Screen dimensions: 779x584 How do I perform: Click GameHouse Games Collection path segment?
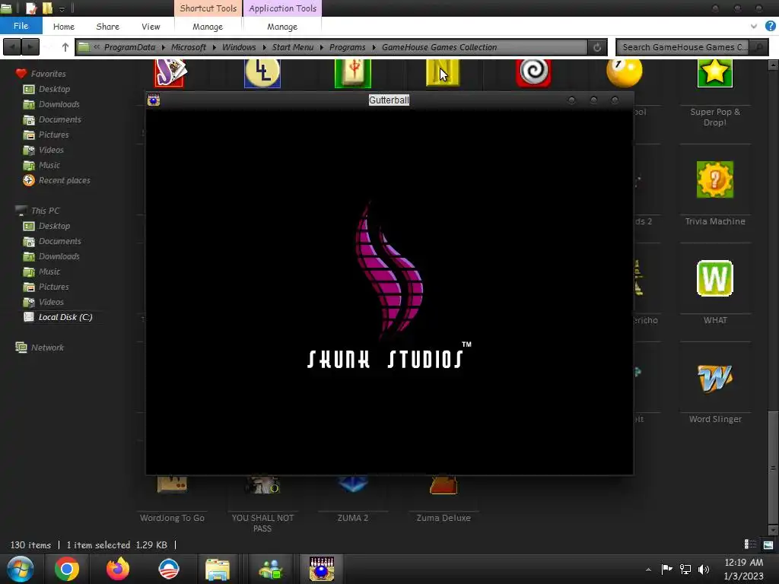click(439, 47)
